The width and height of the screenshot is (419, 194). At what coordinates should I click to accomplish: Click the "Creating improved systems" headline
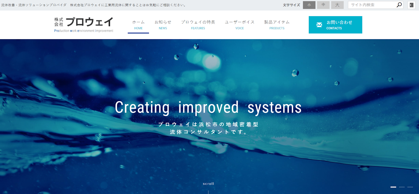tap(208, 108)
